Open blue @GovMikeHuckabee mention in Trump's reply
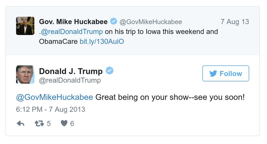This screenshot has height=144, width=267. tap(55, 97)
